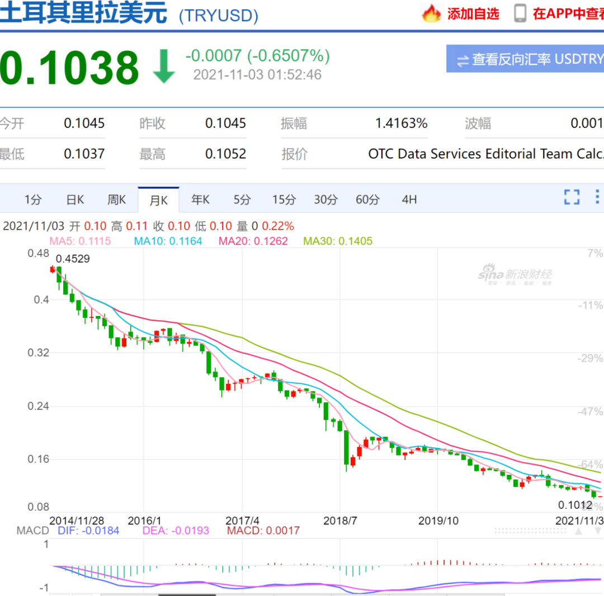Click the (TRYUSD) ticker symbol
604x596 pixels.
click(219, 16)
